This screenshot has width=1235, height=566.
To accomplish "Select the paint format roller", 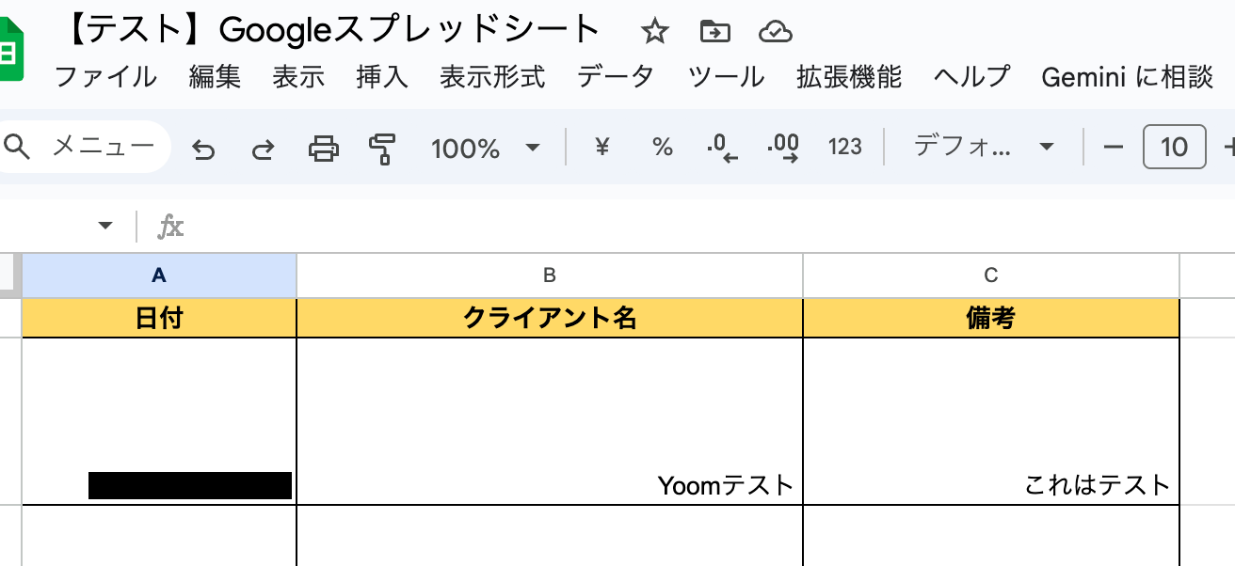I will tap(382, 149).
